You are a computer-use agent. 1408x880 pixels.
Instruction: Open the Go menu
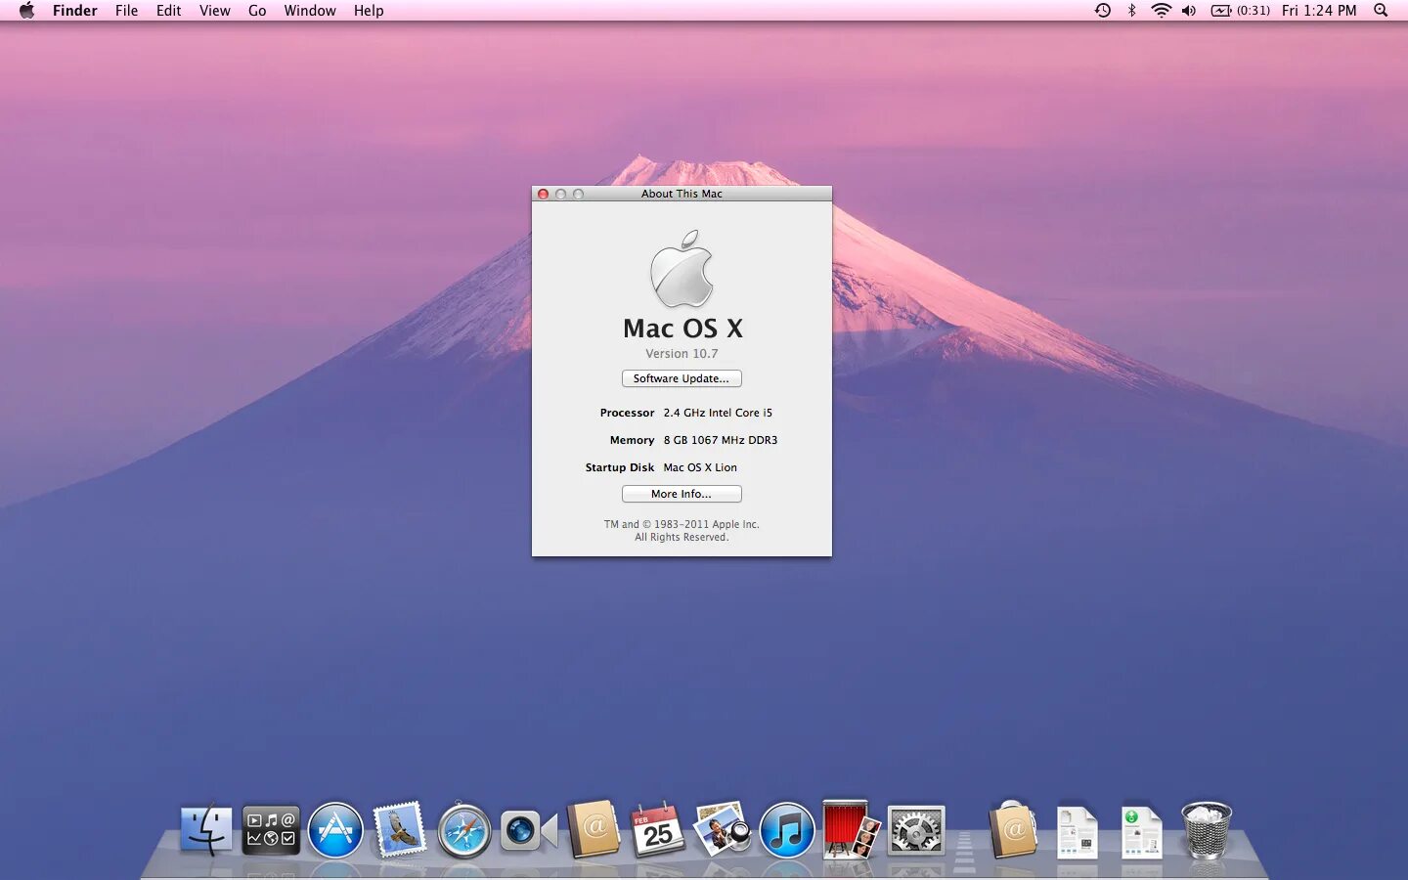[x=257, y=11]
